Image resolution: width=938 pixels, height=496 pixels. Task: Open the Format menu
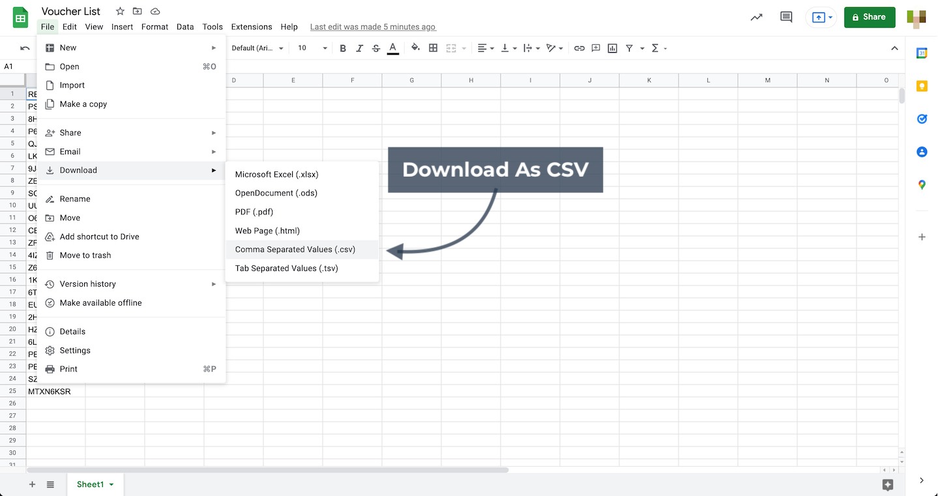point(154,27)
